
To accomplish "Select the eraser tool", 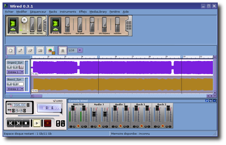I will coord(30,51).
